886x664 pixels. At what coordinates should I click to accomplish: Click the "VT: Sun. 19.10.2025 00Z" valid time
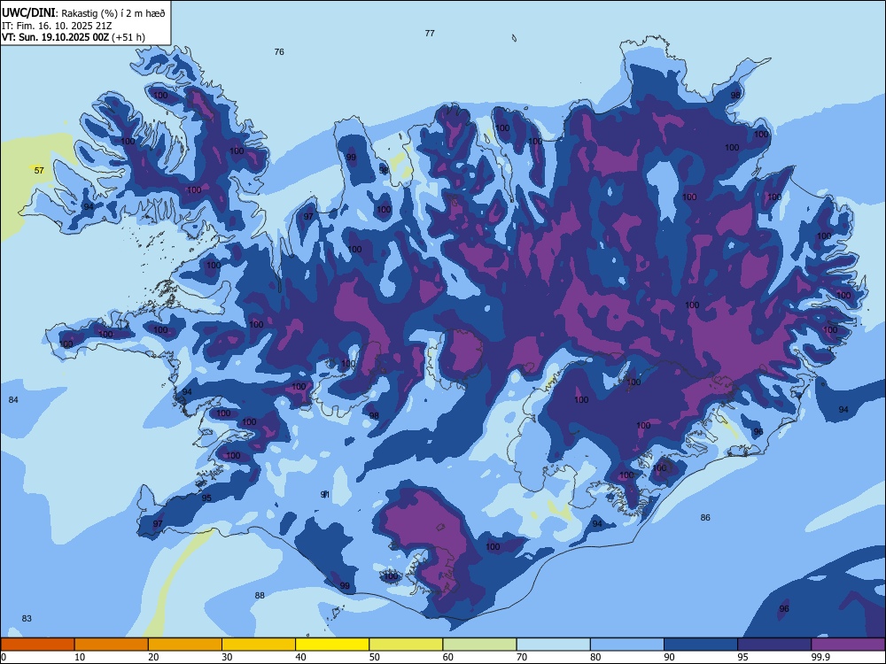[x=55, y=37]
